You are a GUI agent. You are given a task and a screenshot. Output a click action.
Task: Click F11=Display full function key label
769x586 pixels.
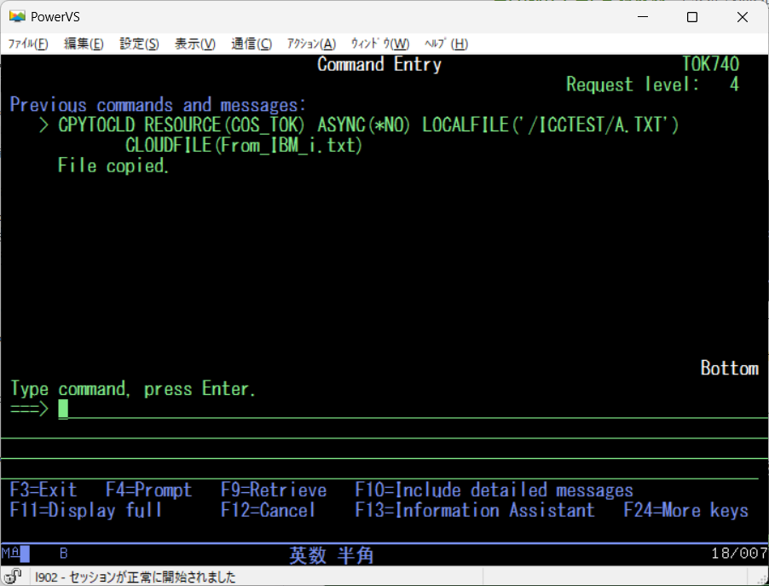[x=86, y=510]
